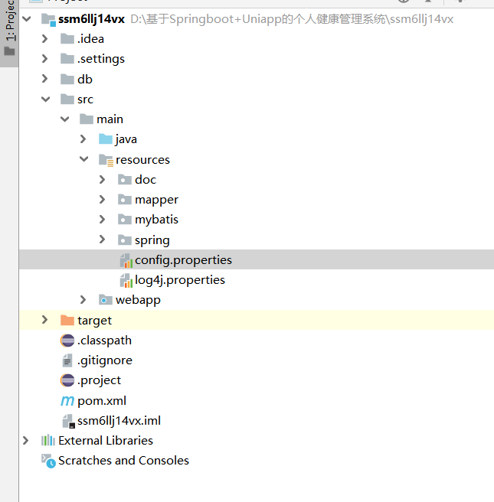Expand the .idea folder
Viewport: 494px width, 502px height.
click(45, 39)
